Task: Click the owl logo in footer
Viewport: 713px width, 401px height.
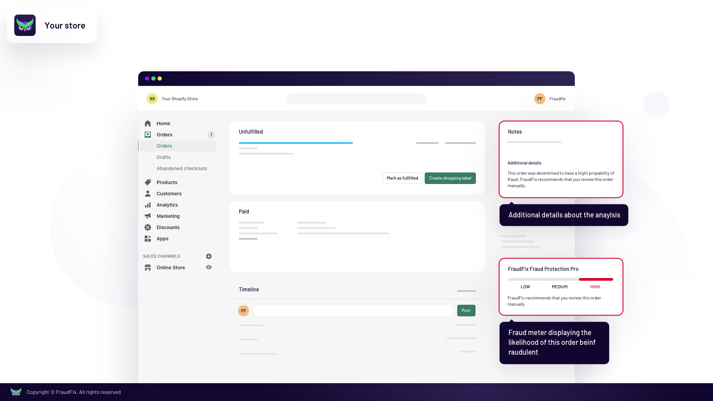Action: (16, 392)
